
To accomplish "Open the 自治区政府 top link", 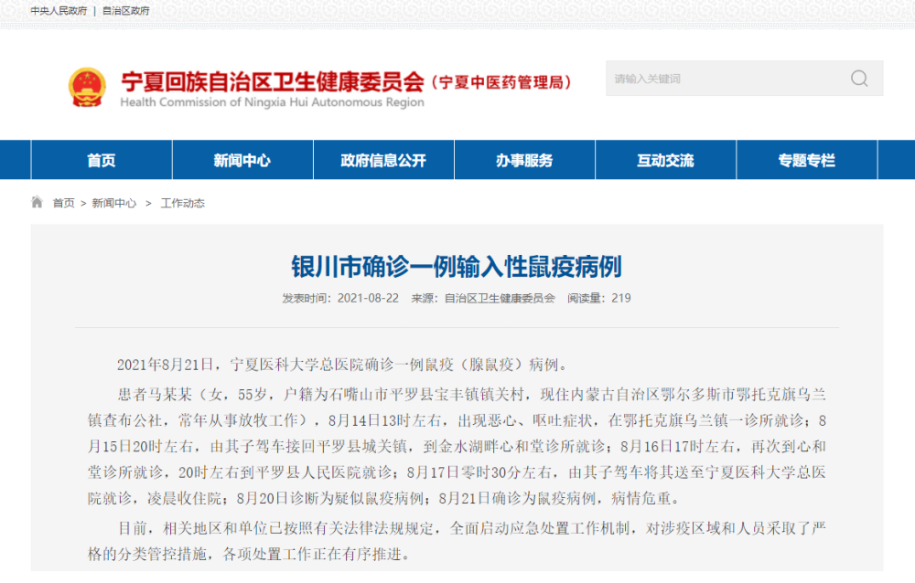I will [x=126, y=11].
